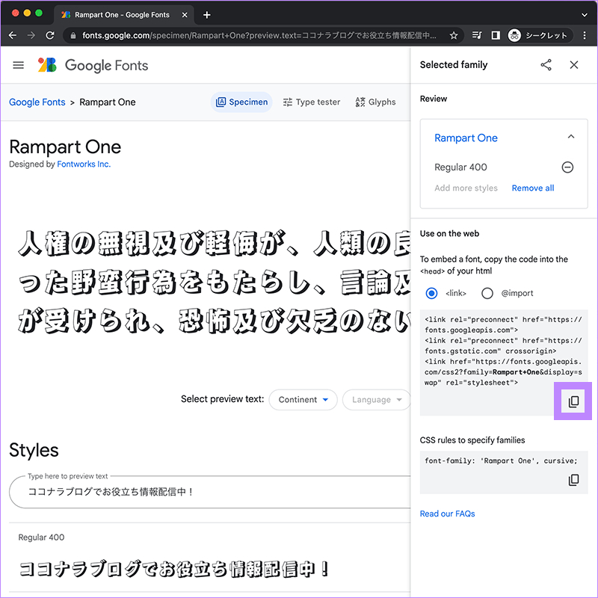
Task: Bookmark this page with star icon
Action: pyautogui.click(x=454, y=35)
